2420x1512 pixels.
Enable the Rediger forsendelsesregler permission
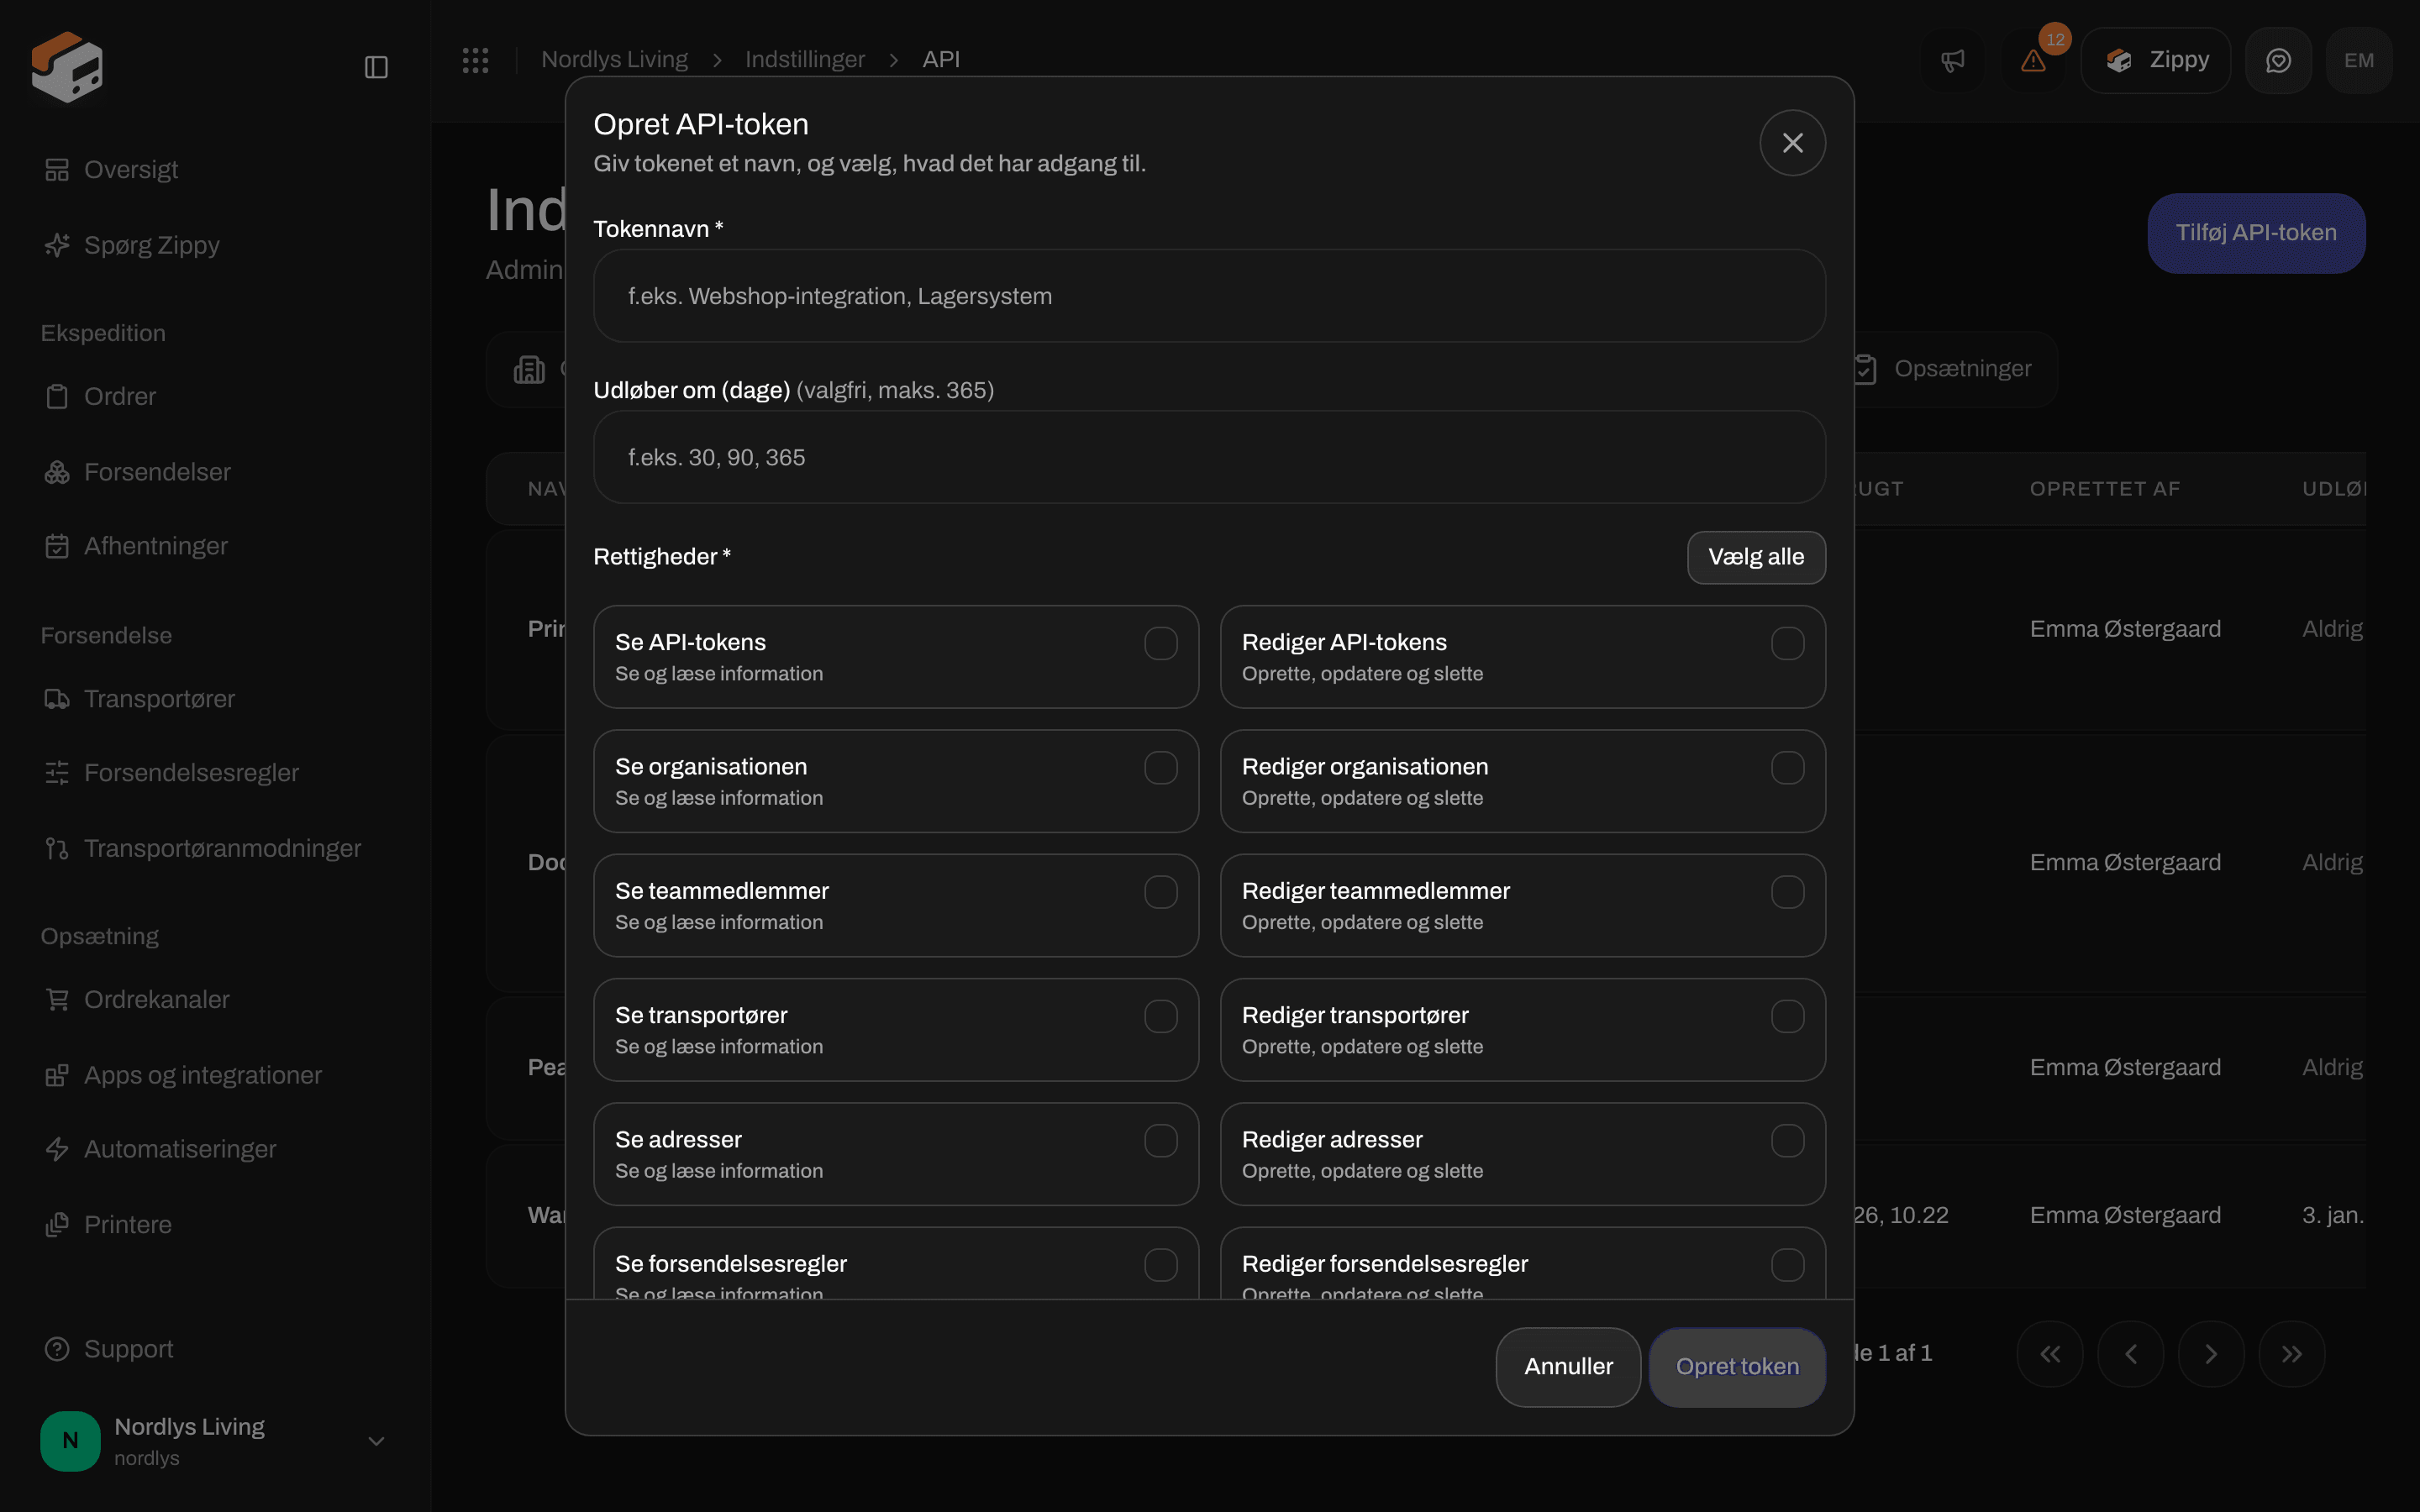pos(1787,1265)
